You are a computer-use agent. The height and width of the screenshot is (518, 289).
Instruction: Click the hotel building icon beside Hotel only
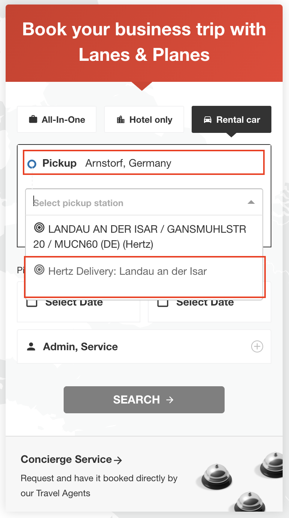(120, 119)
